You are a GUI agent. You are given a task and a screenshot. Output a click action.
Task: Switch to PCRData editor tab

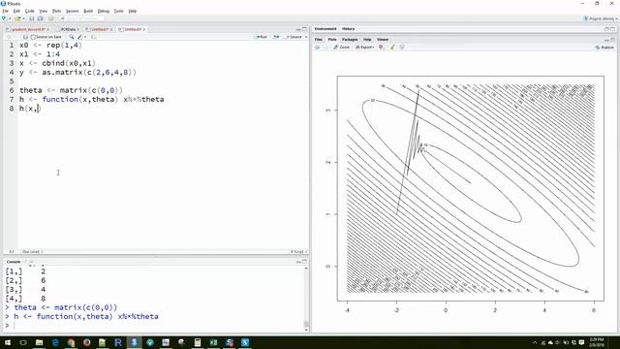(68, 29)
